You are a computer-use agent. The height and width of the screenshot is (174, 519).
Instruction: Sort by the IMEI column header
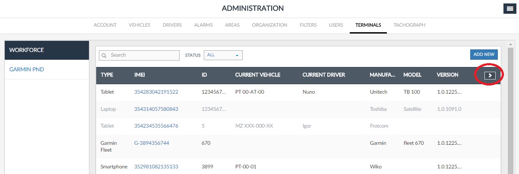pos(140,75)
